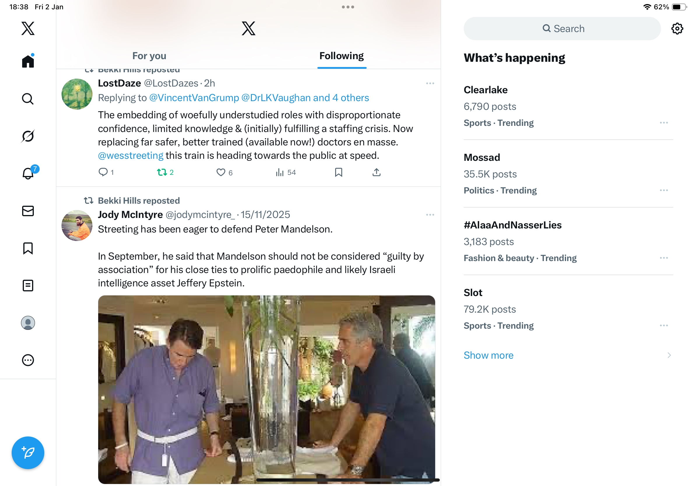The image size is (696, 486).
Task: Switch to the For you tab
Action: [x=149, y=56]
